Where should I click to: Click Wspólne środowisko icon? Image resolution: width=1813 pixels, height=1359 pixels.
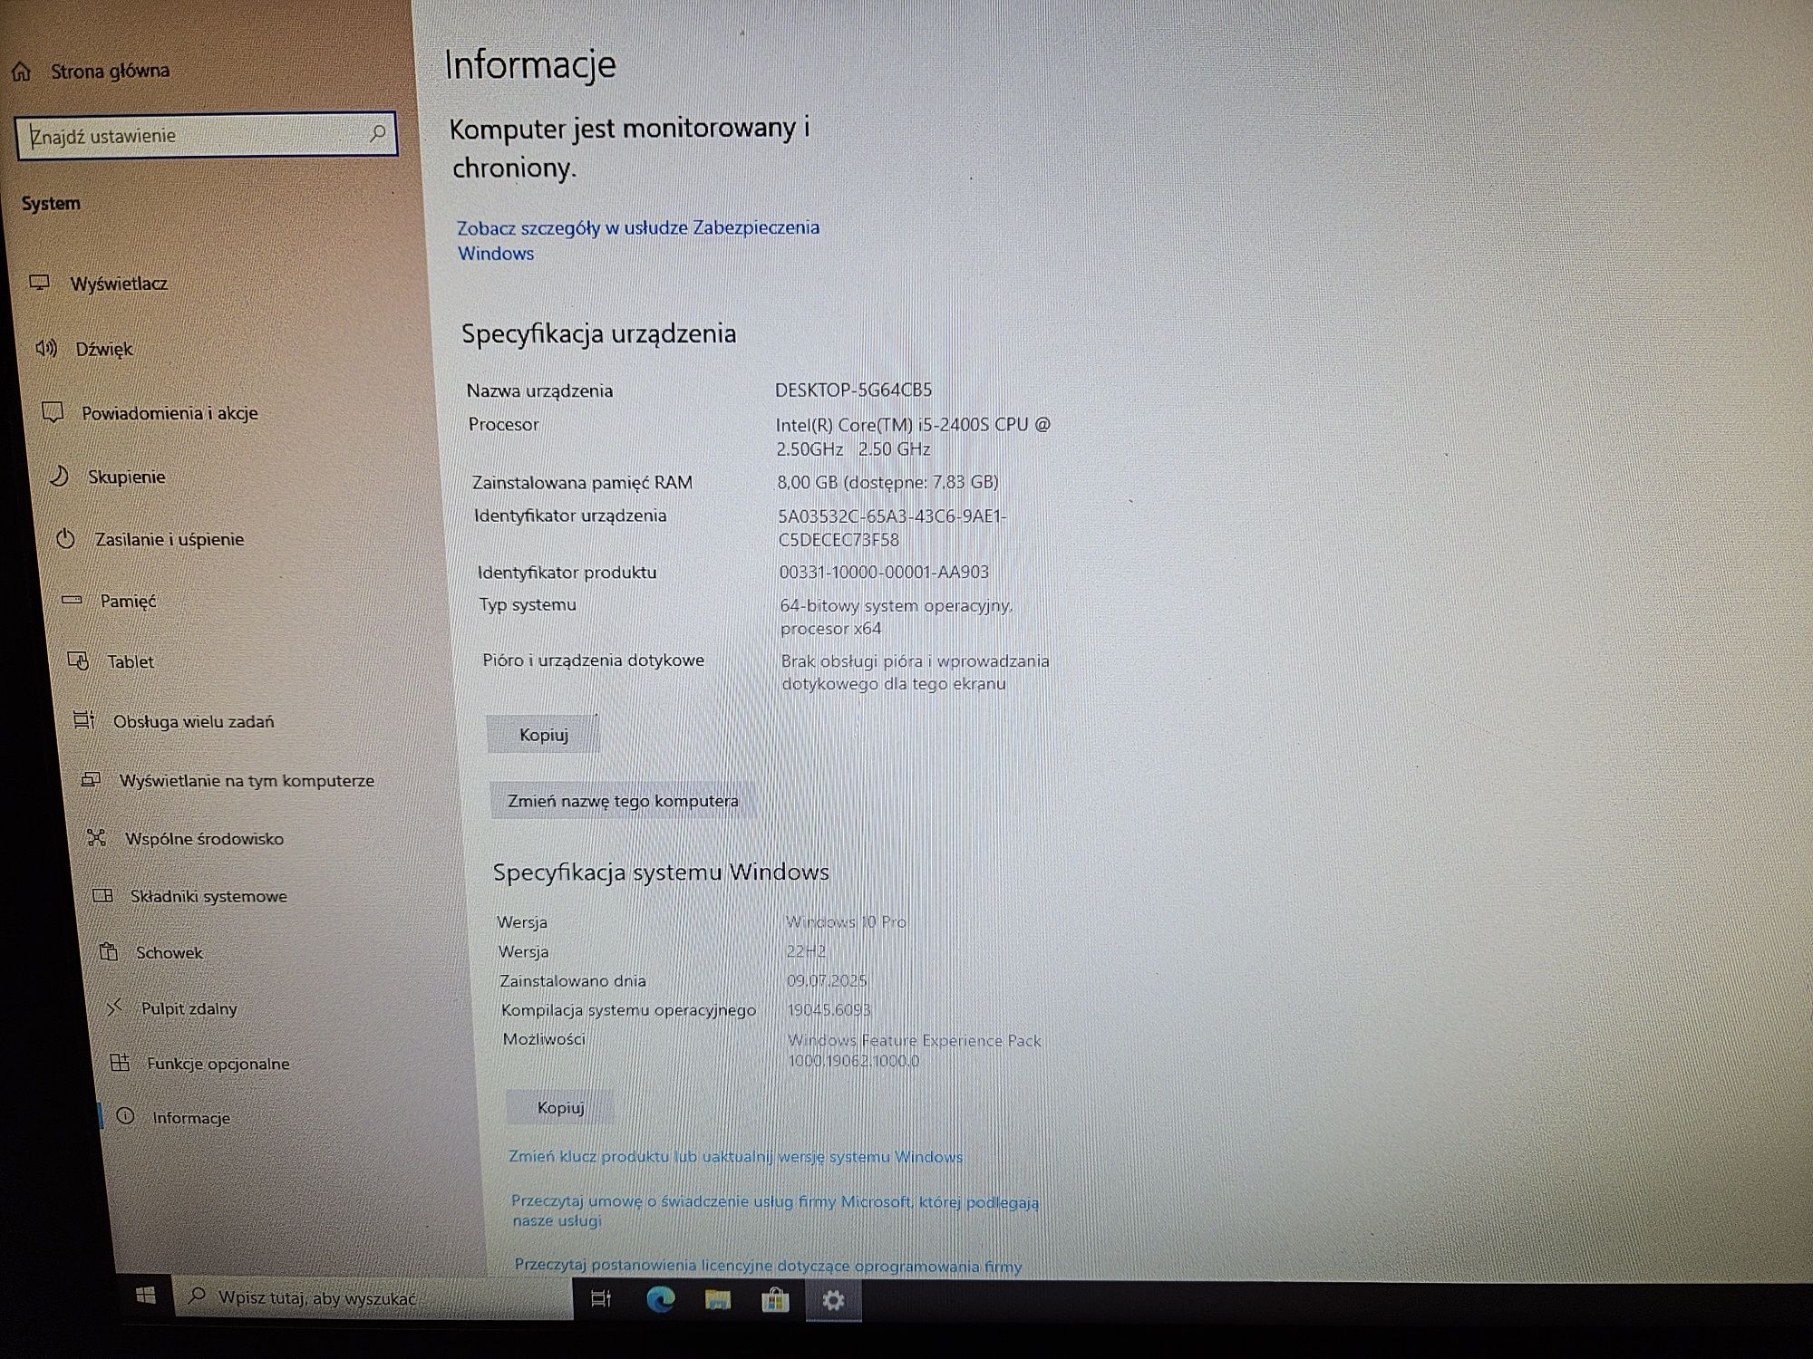[x=97, y=837]
